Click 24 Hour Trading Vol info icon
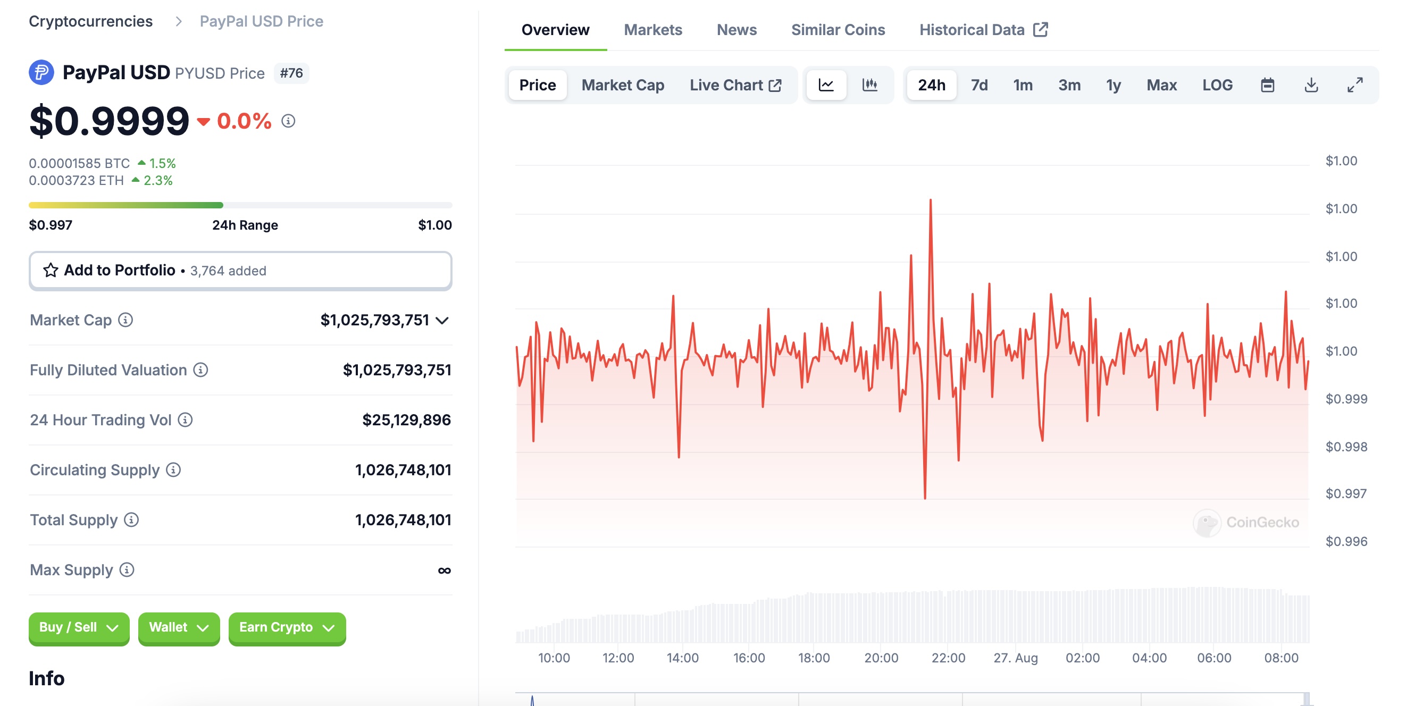 pos(185,420)
